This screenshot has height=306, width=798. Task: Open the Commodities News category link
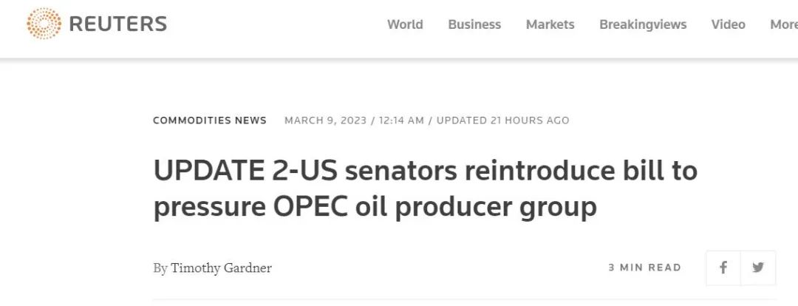tap(210, 120)
